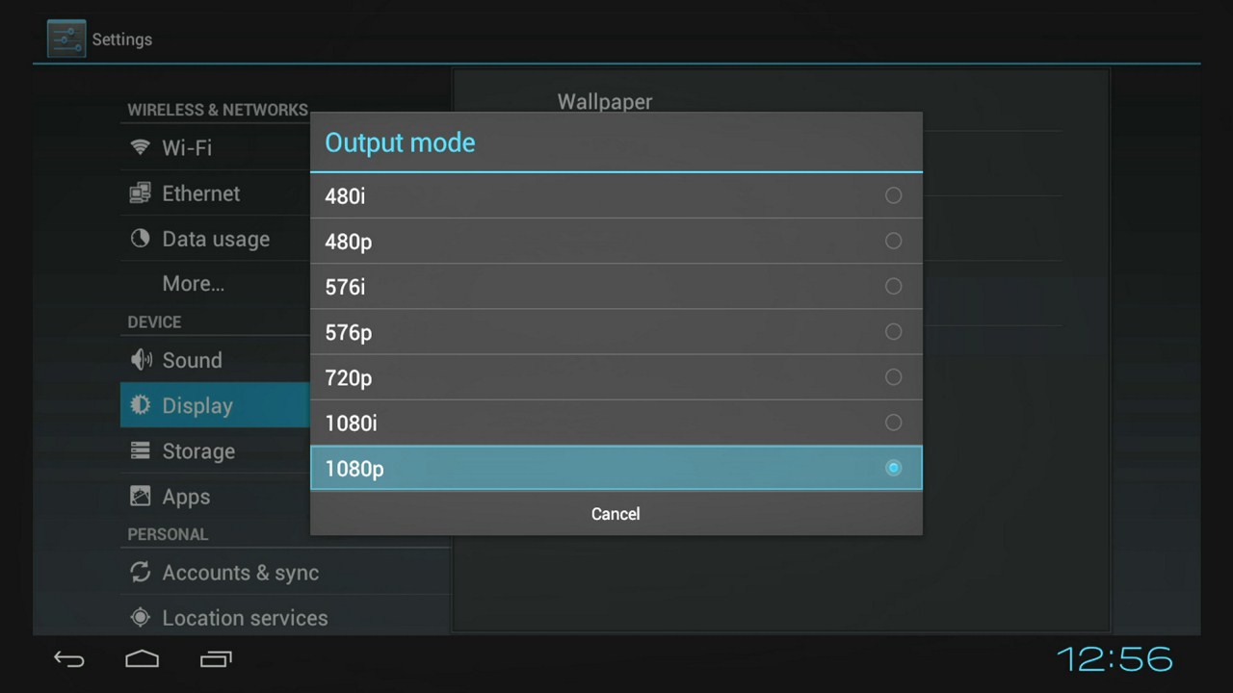Tap the Accounts & sync icon
Screen dimensions: 1233x693
coord(141,572)
